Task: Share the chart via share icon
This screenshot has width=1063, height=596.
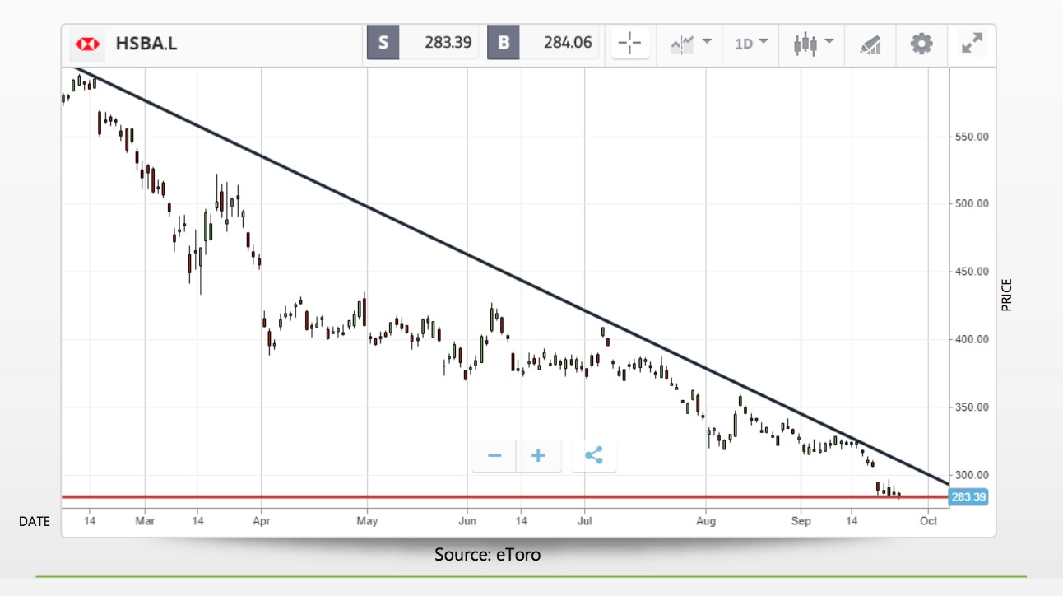Action: (x=594, y=454)
